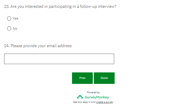The width and height of the screenshot is (189, 112).
Task: Focus the email address input field
Action: [59, 59]
